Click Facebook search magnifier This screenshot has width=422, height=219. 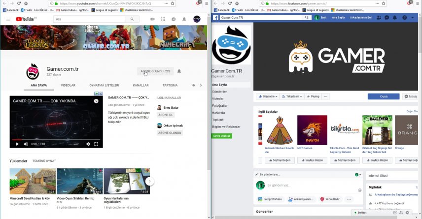click(x=307, y=17)
